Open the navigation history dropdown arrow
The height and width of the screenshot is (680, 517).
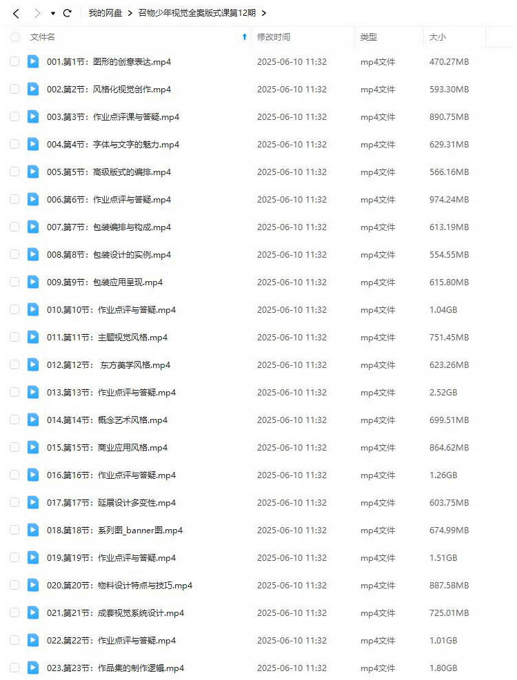tap(53, 14)
